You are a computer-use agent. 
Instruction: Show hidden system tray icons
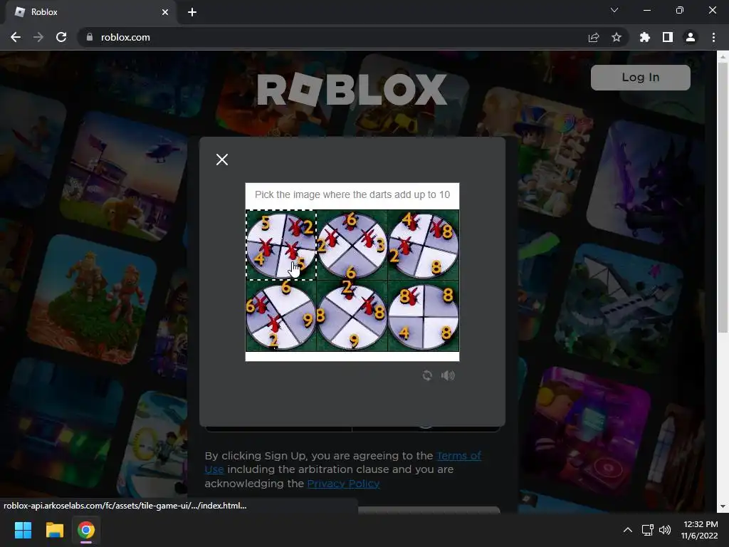point(628,530)
